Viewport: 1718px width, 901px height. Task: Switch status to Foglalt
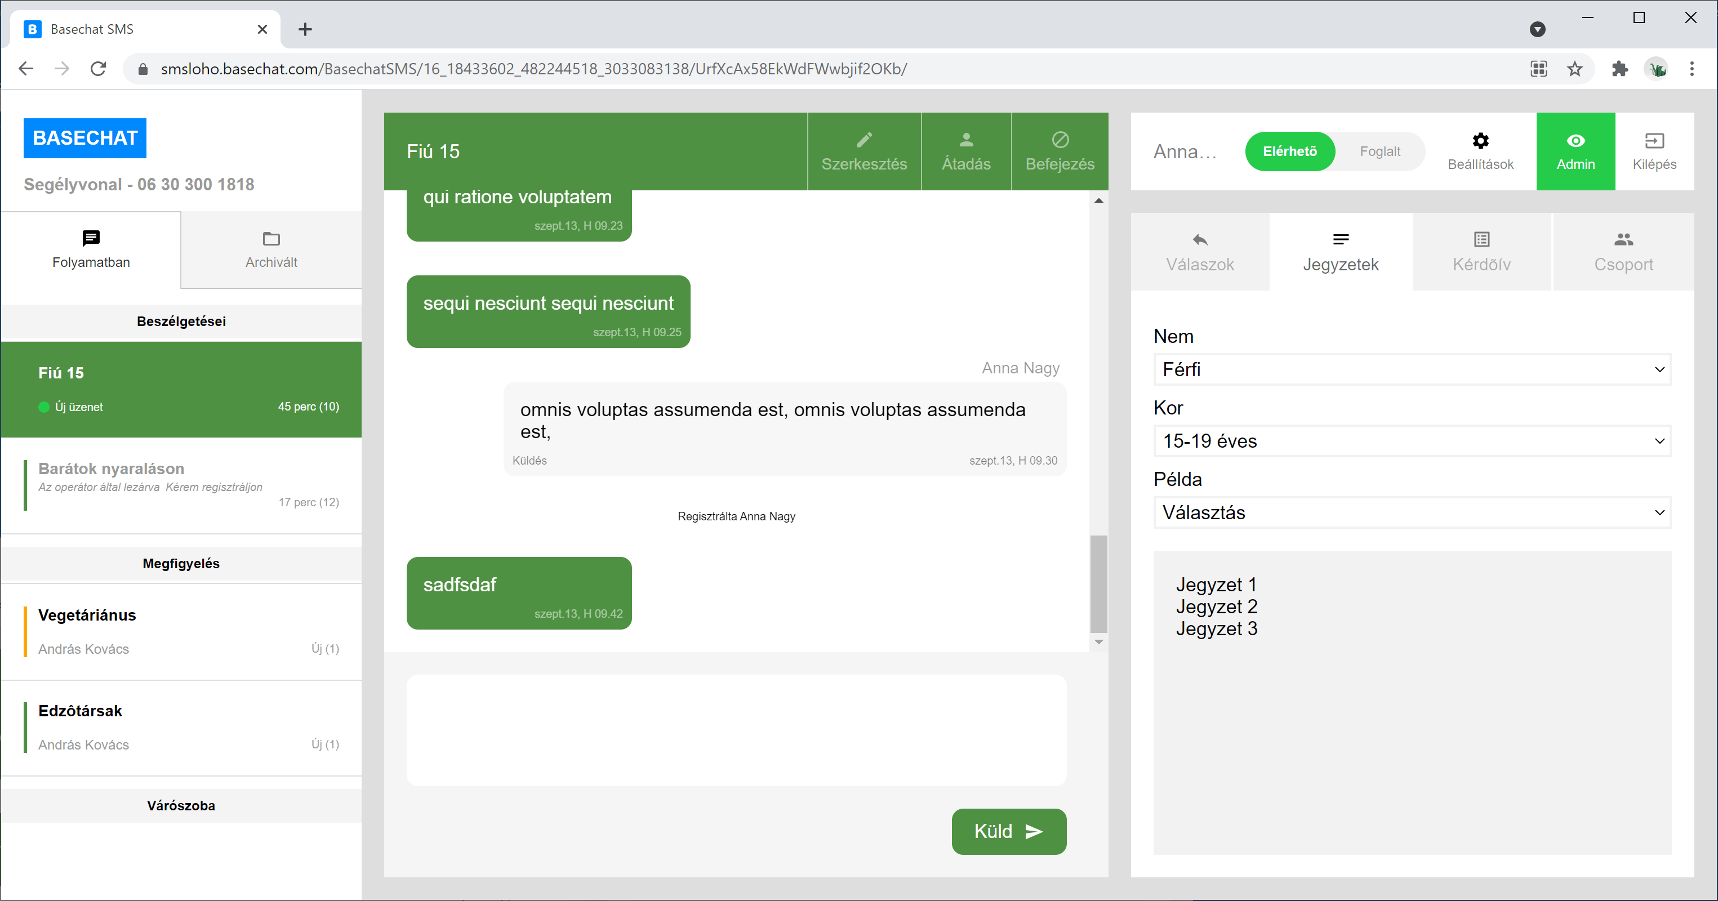pyautogui.click(x=1379, y=151)
